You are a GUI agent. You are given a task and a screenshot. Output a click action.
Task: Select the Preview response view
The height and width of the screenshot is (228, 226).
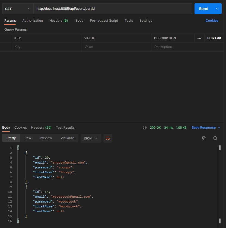(46, 138)
